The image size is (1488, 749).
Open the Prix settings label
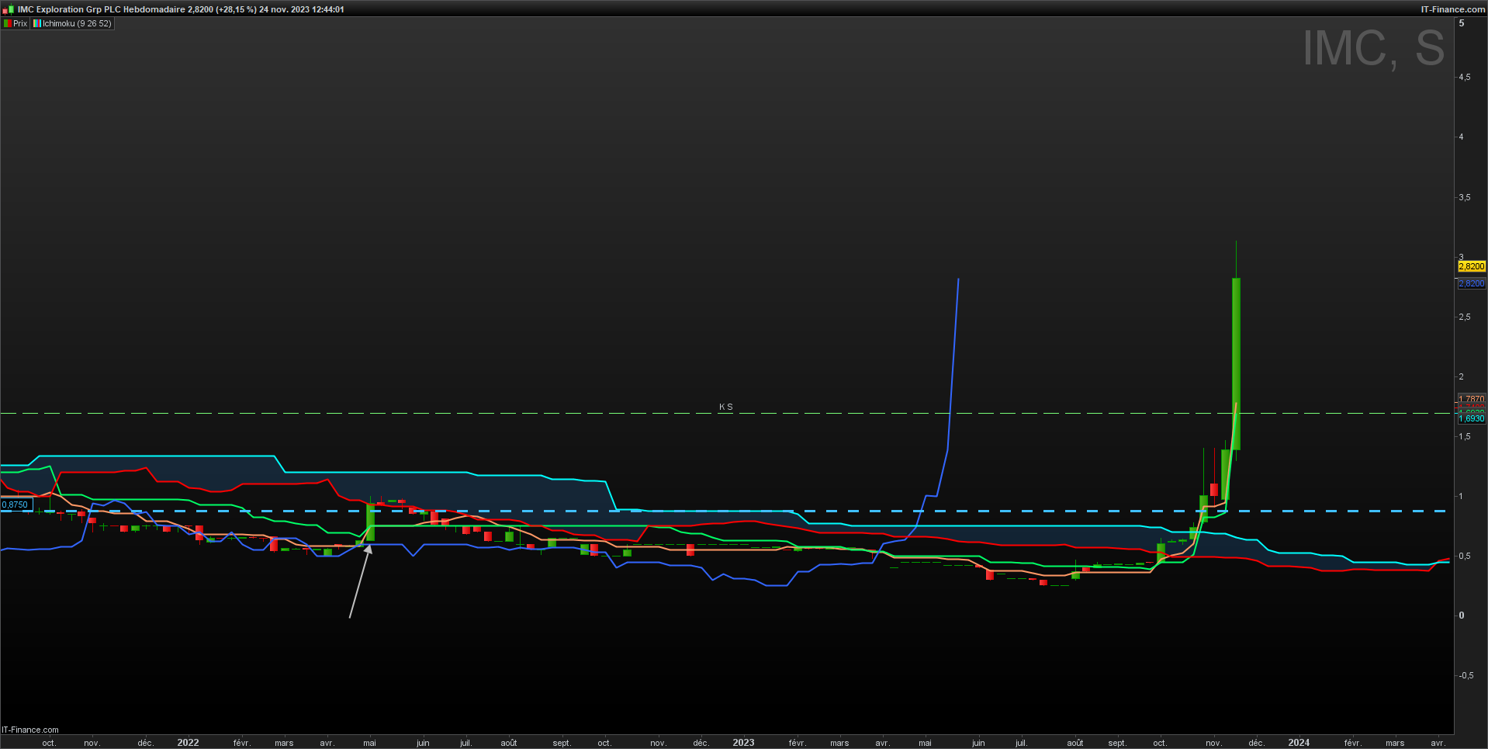20,23
